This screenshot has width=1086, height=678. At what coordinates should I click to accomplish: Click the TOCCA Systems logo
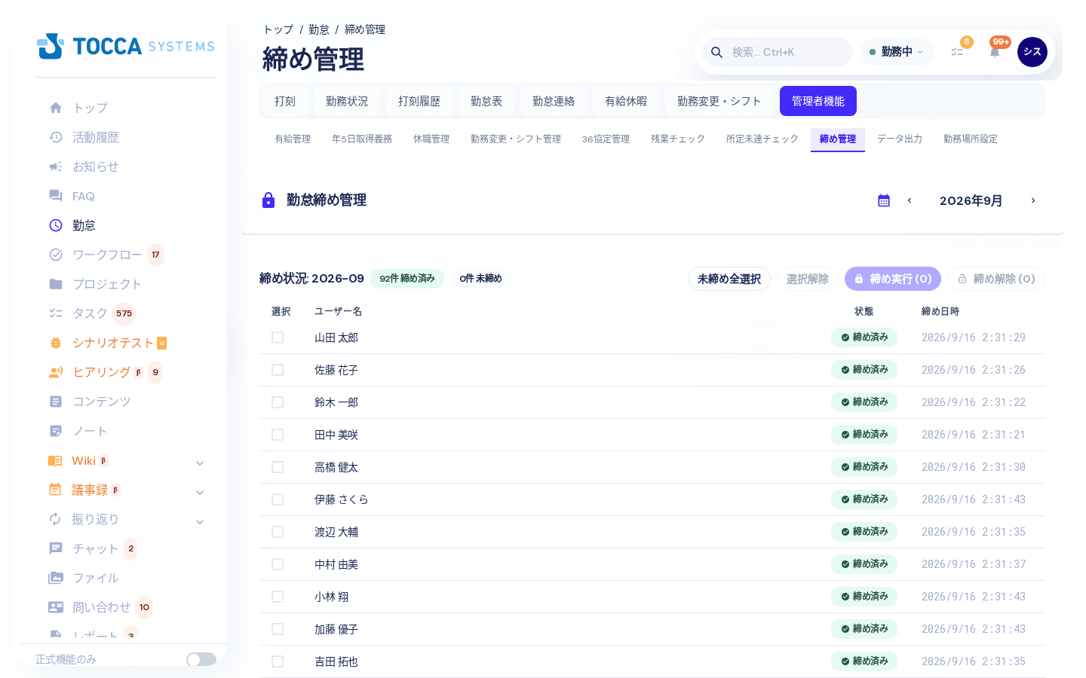126,46
